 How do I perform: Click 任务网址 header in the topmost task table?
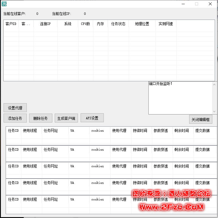pyautogui.click(x=51, y=131)
